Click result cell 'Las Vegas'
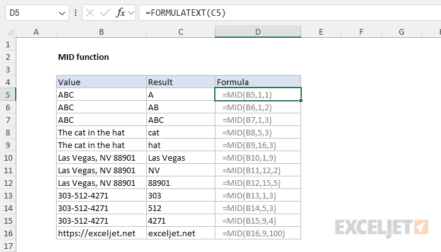 (181, 157)
